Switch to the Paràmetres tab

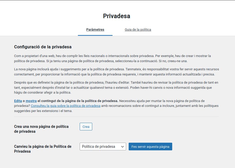click(x=95, y=30)
